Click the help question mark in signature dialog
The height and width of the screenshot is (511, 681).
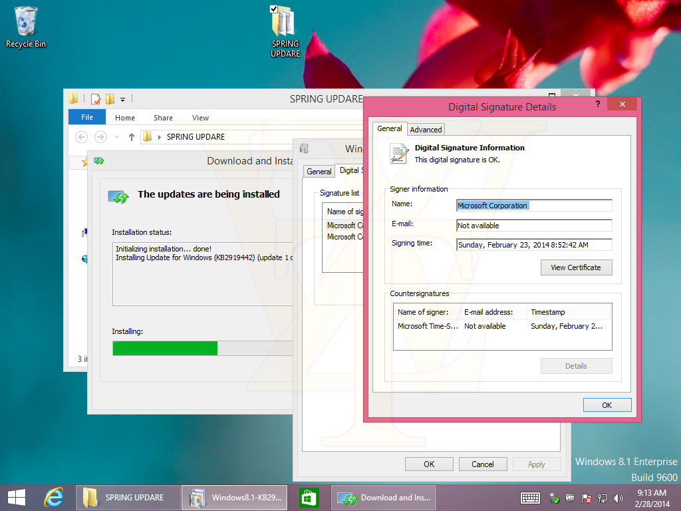[598, 104]
